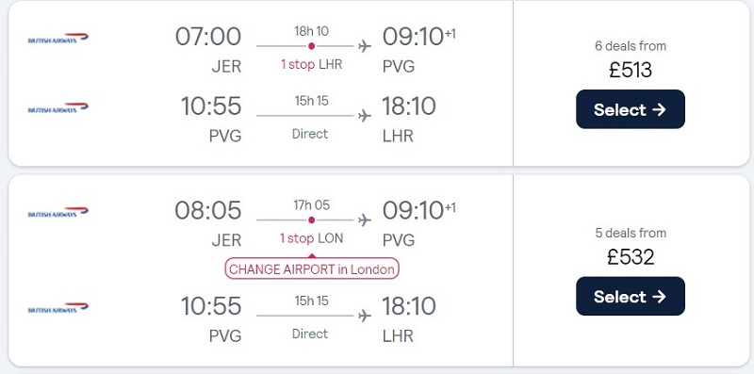The height and width of the screenshot is (374, 754).
Task: Click the 5 deals from text
Action: pyautogui.click(x=631, y=233)
